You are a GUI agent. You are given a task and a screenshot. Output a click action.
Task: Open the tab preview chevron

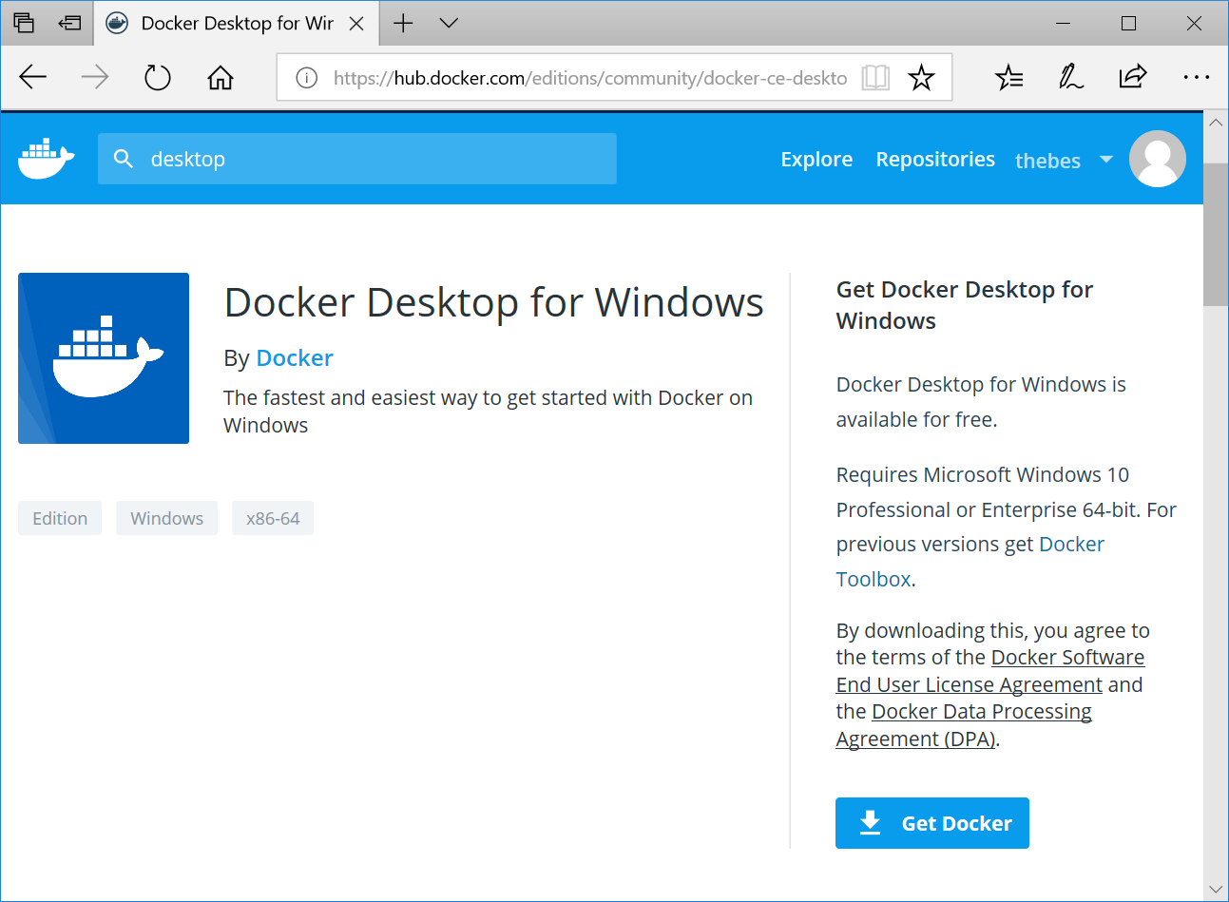click(448, 23)
